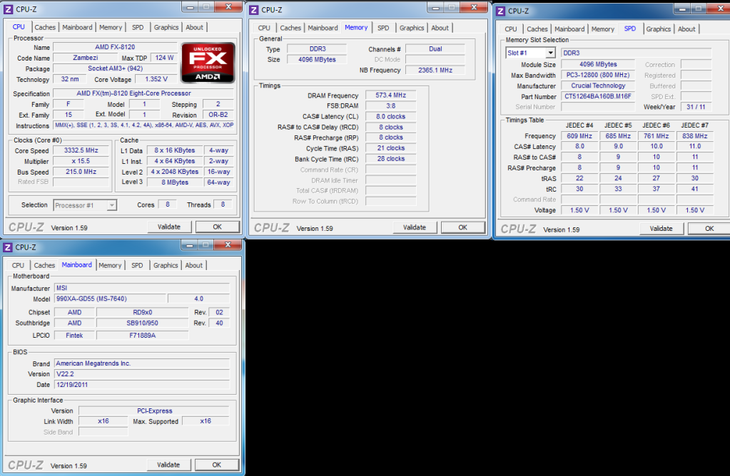Viewport: 730px width, 476px height.
Task: Click the NB Frequency 2365.1 MHz value
Action: [435, 71]
